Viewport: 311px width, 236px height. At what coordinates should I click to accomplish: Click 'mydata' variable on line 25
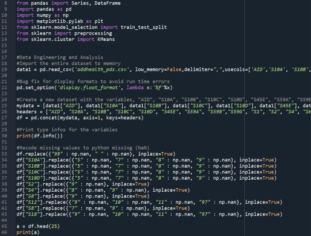[25, 106]
